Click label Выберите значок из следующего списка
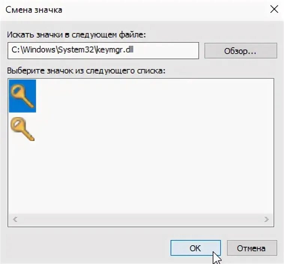Screen dimensions: 284x264 [x=86, y=71]
